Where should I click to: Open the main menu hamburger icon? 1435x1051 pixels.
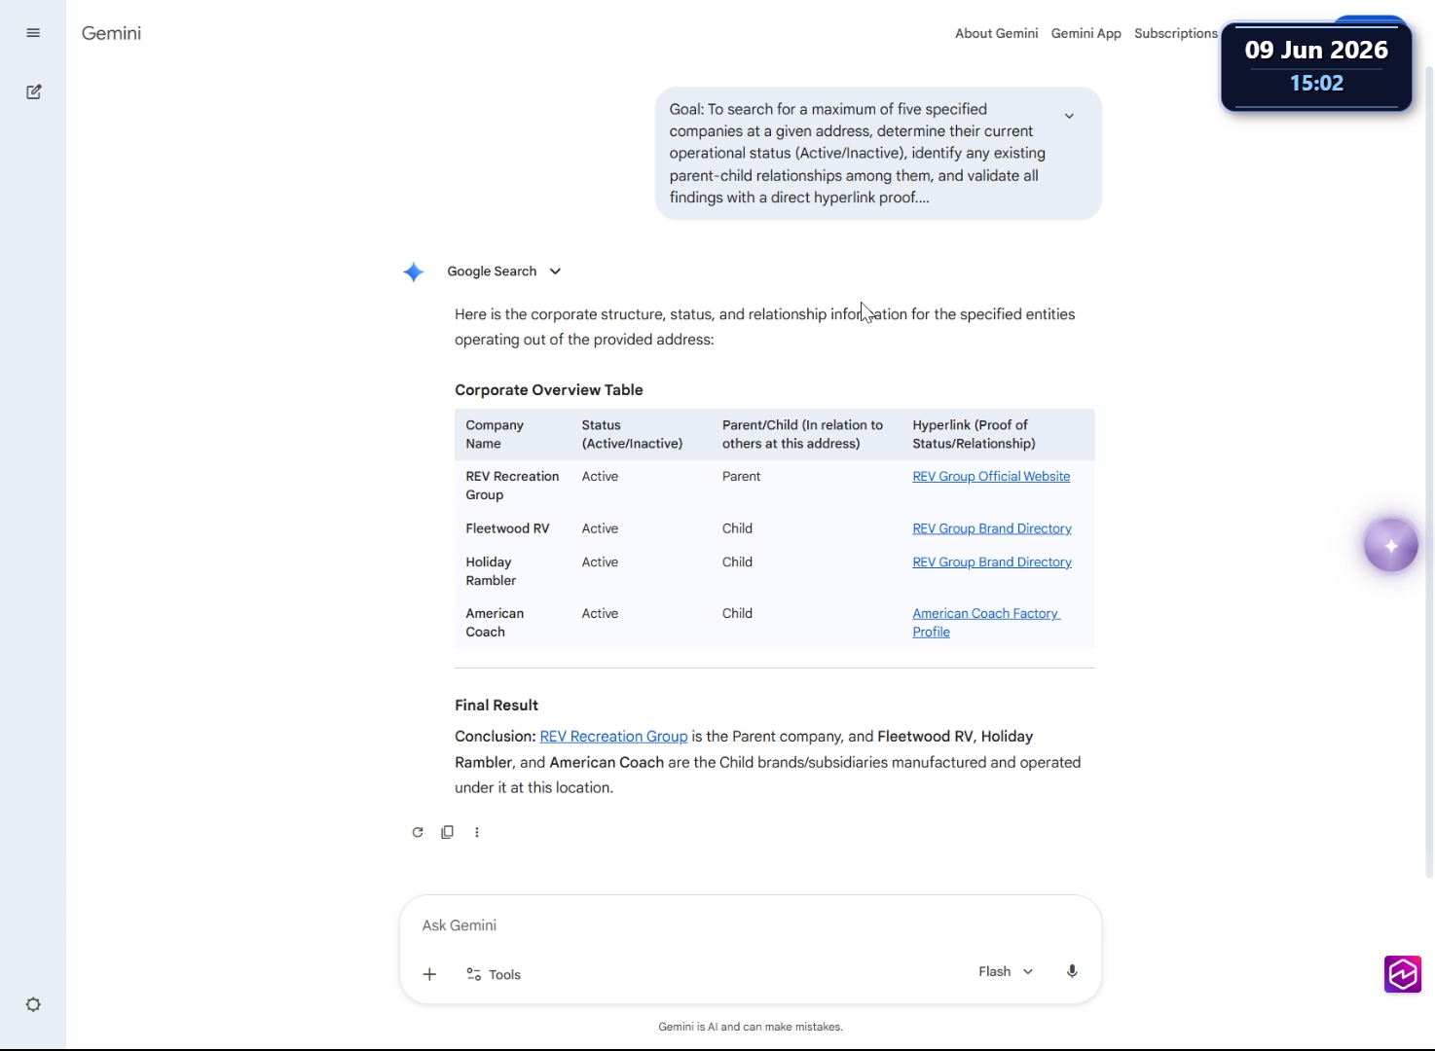tap(33, 33)
